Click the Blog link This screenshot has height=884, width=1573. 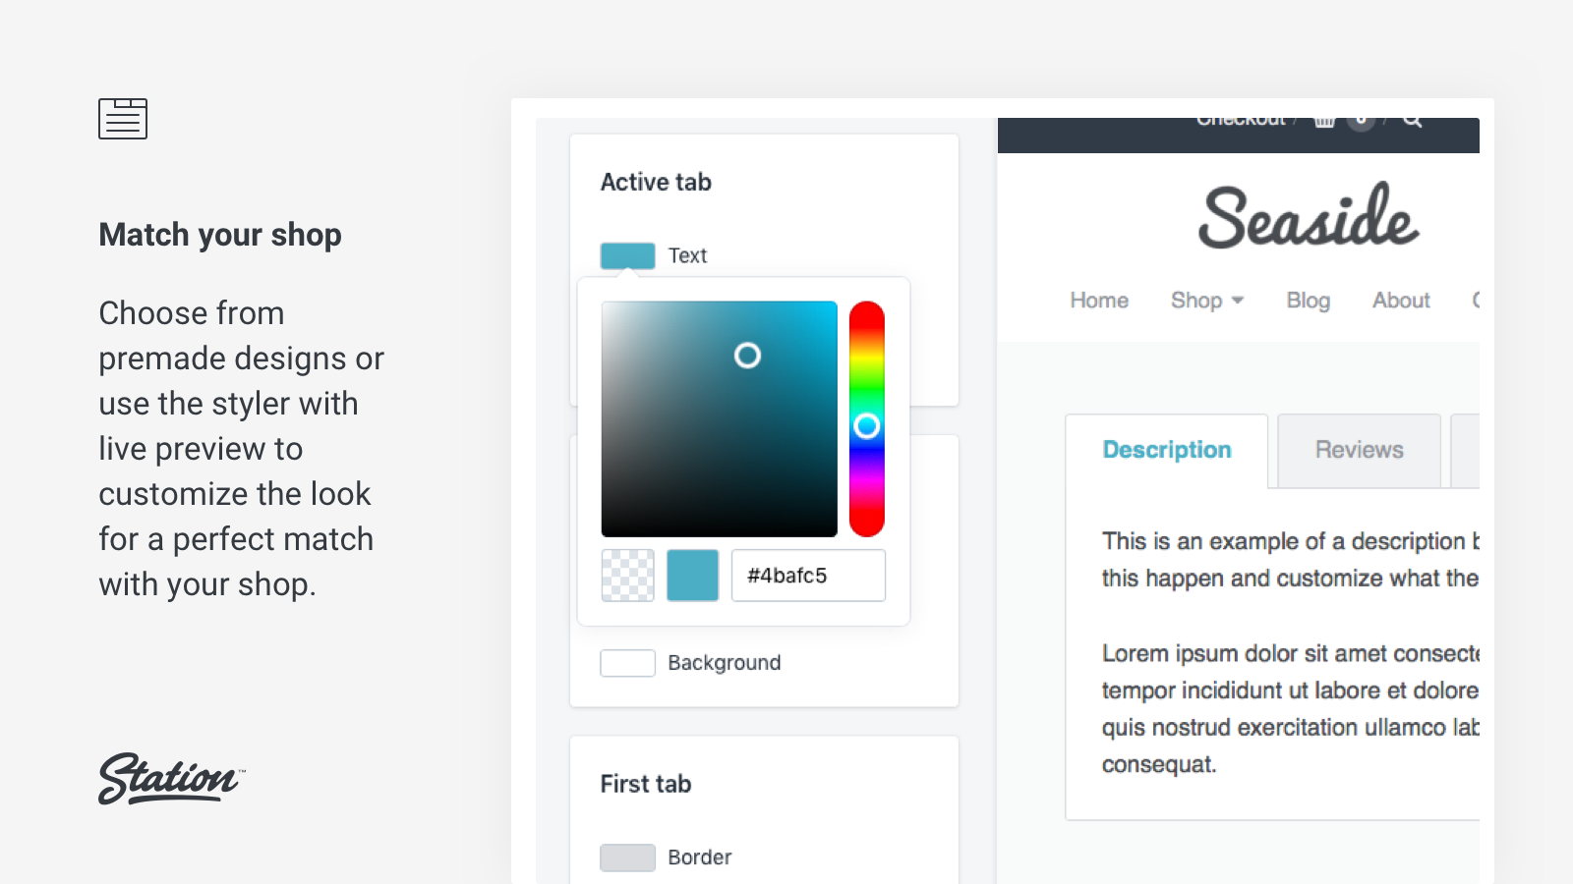(x=1308, y=301)
